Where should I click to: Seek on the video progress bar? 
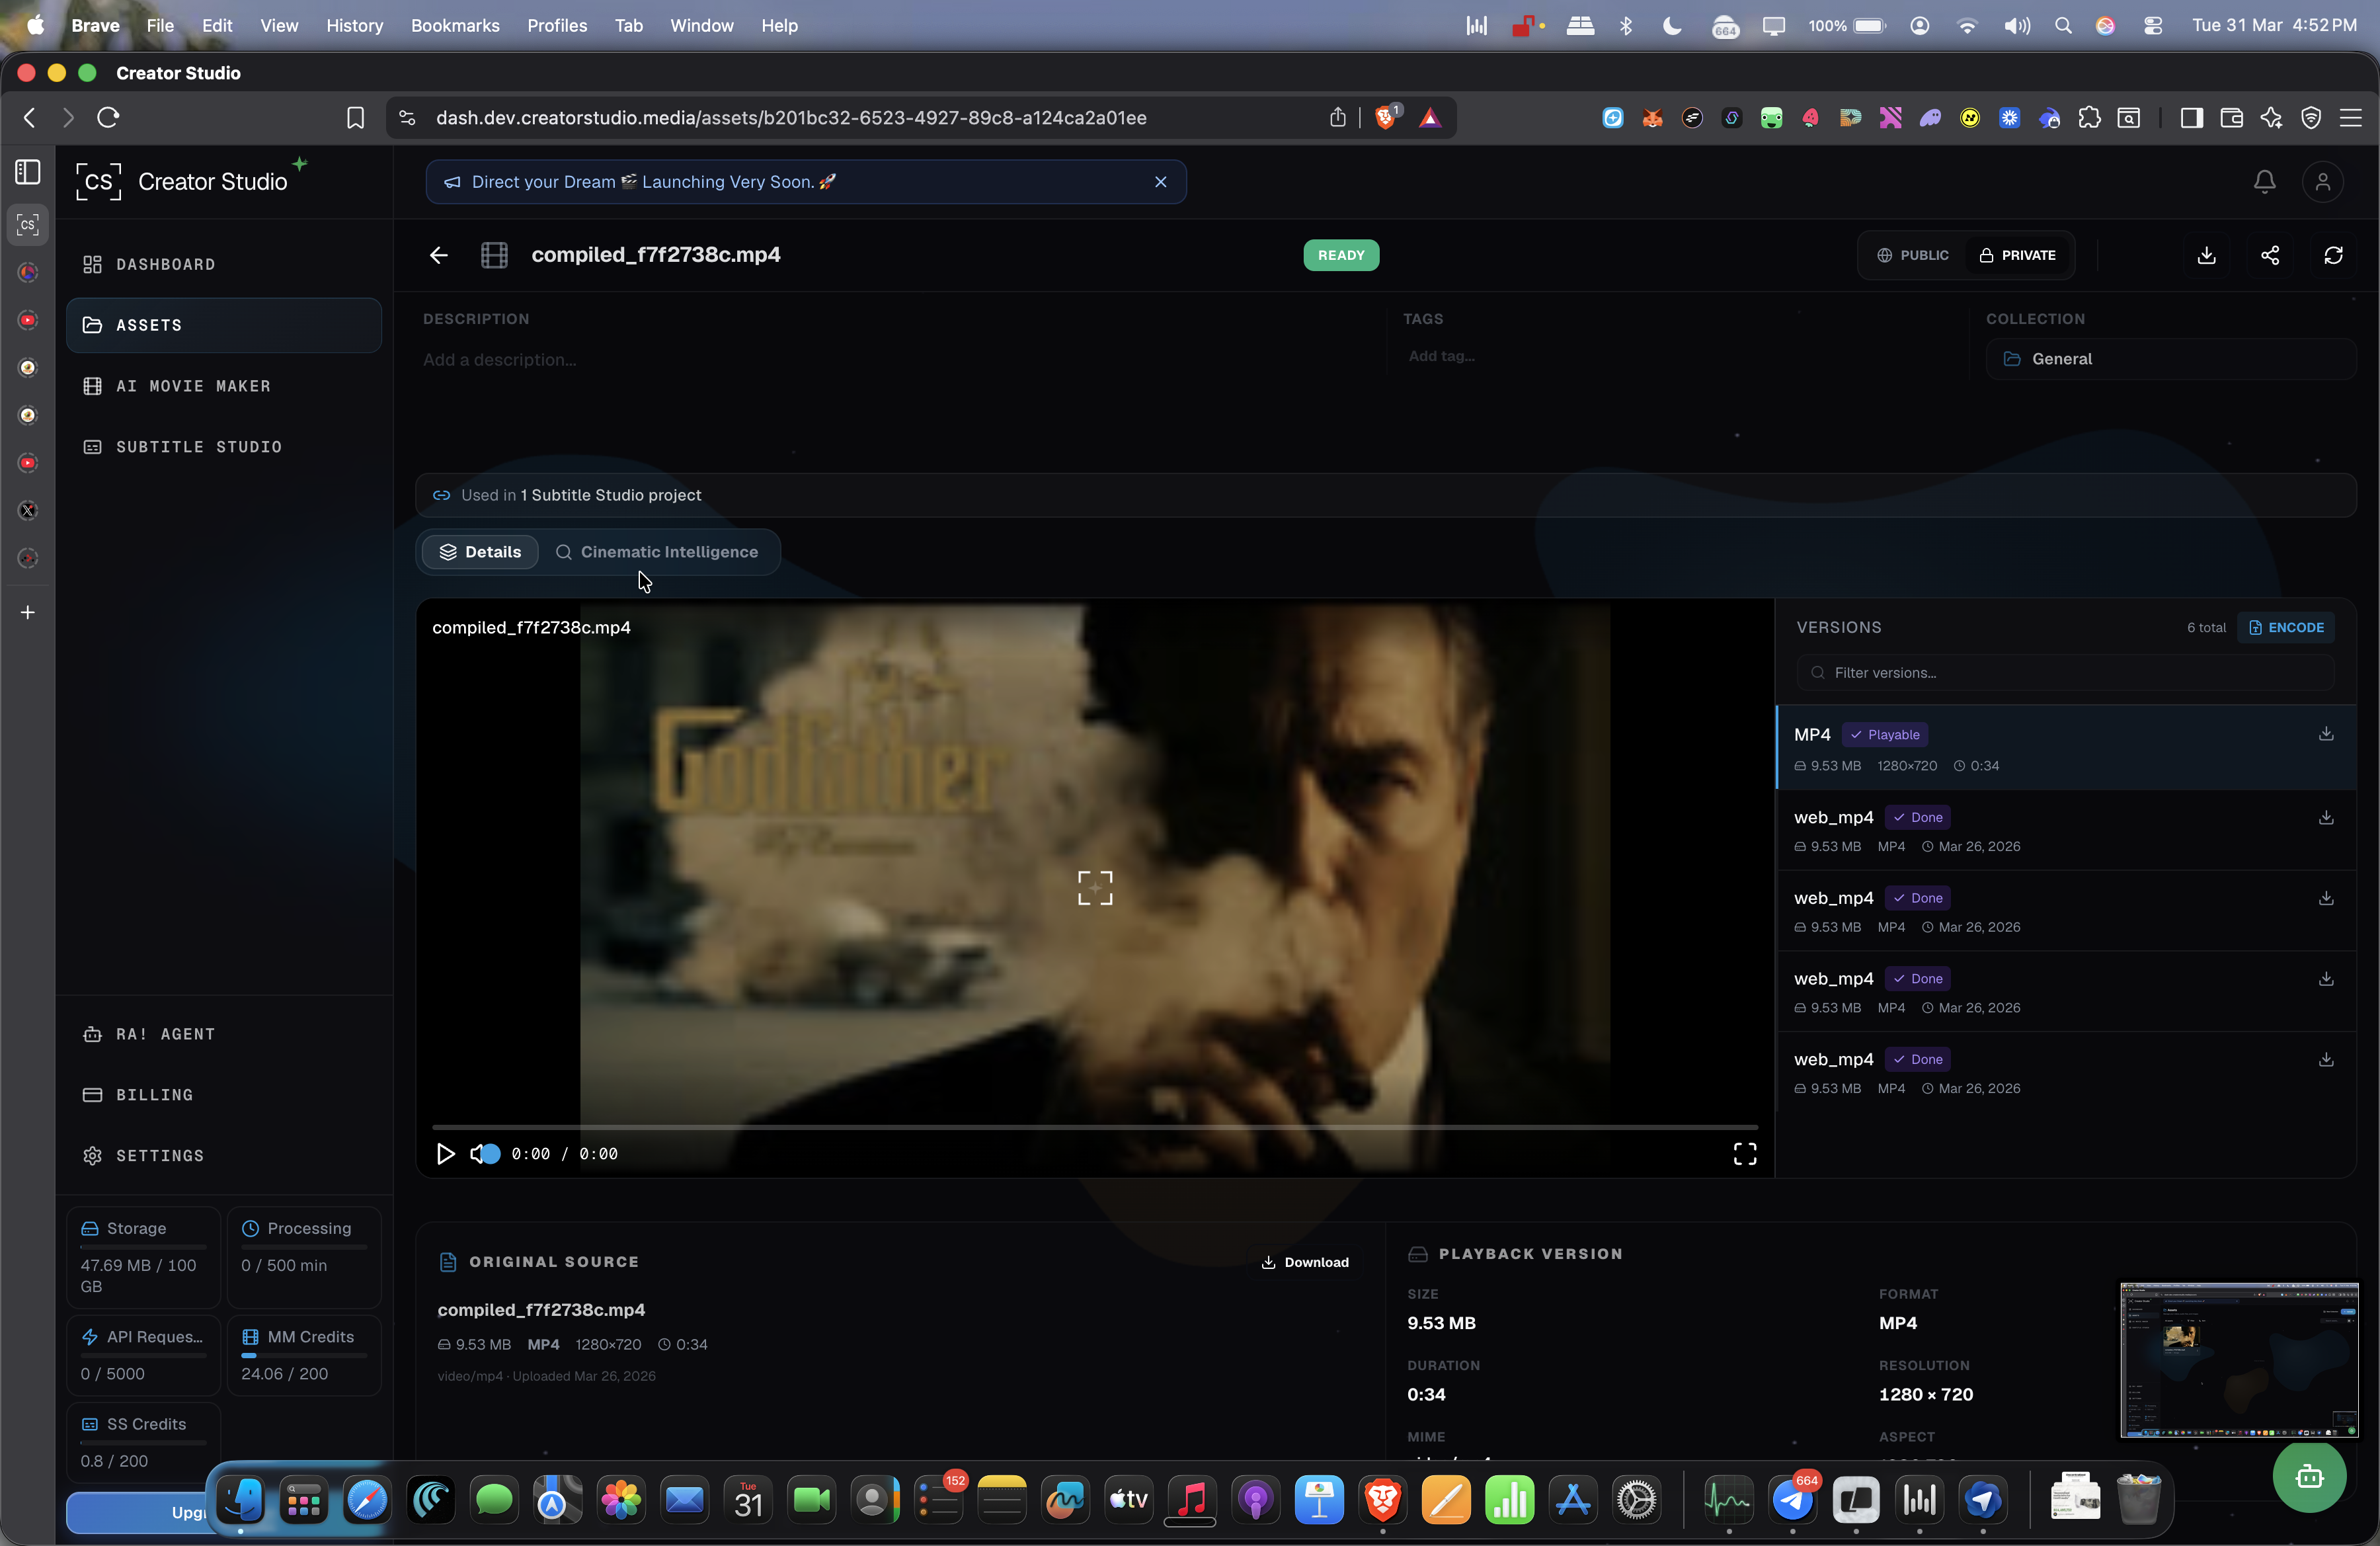click(x=1094, y=1127)
